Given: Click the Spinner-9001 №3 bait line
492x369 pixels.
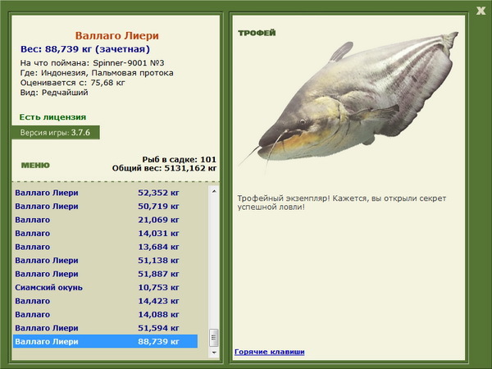Looking at the screenshot, I should [92, 63].
